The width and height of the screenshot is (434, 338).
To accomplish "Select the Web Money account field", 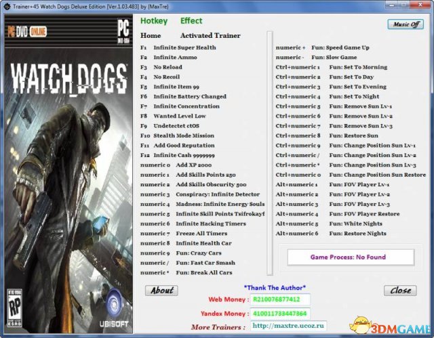I will click(280, 299).
